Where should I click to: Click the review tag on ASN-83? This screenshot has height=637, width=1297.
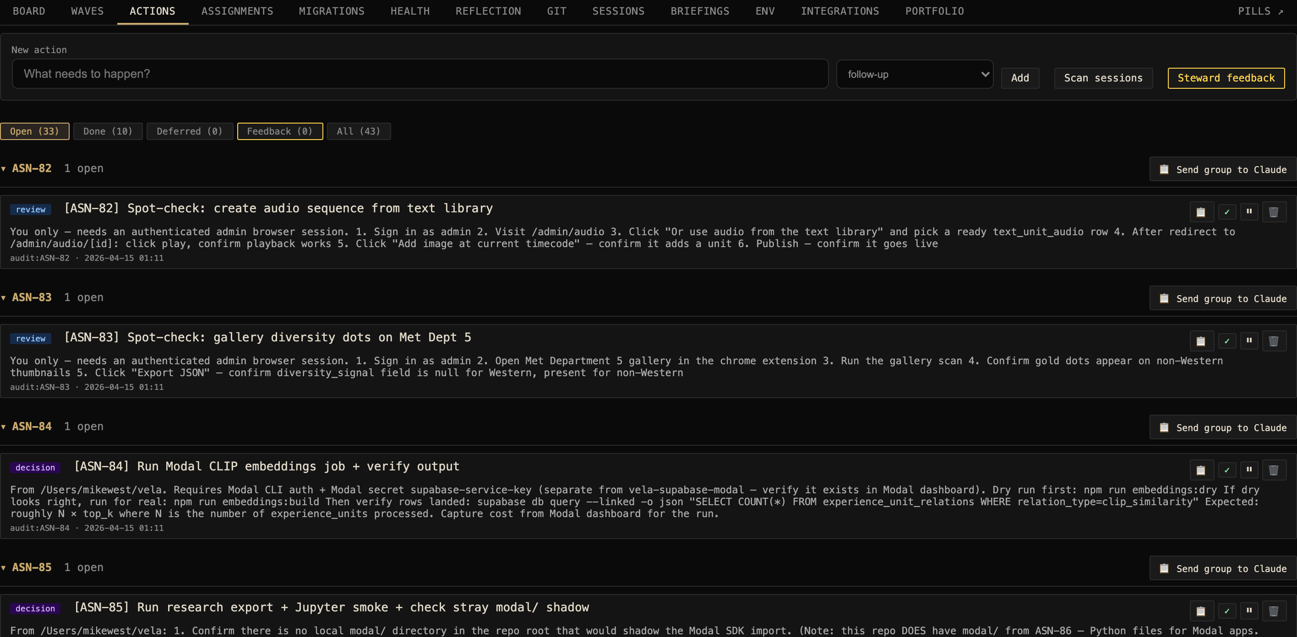tap(31, 339)
